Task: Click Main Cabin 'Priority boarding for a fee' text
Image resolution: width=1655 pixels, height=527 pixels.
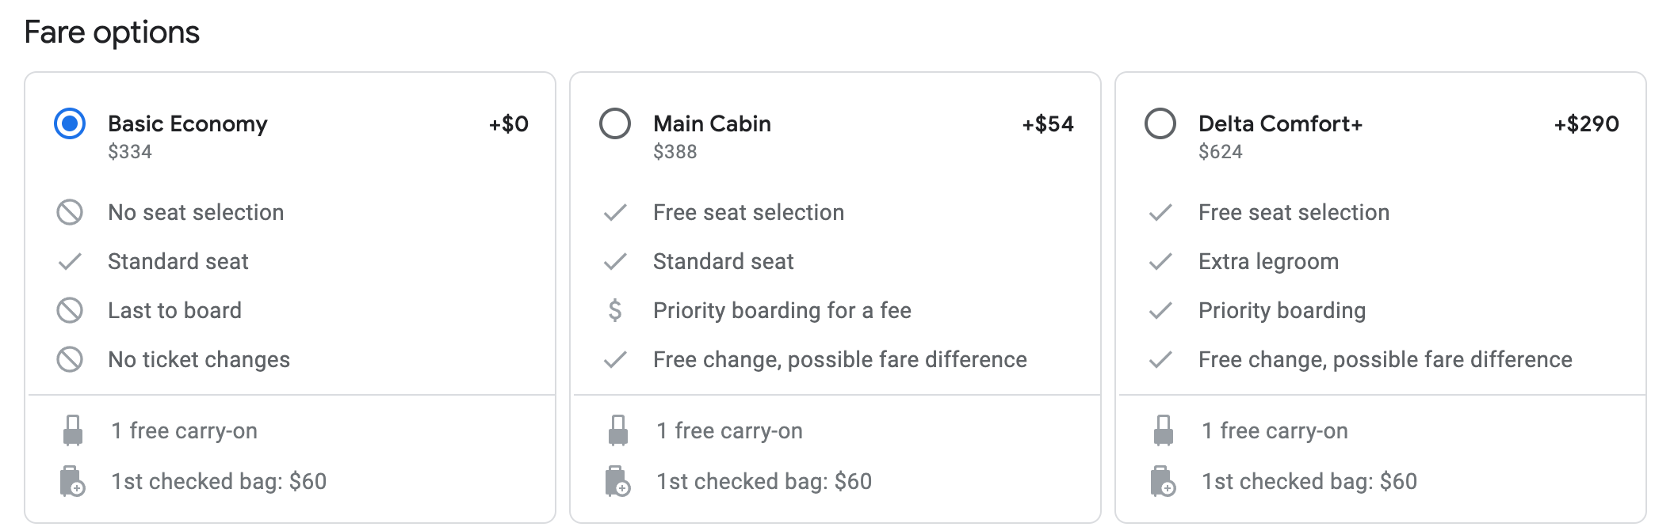Action: pyautogui.click(x=782, y=310)
